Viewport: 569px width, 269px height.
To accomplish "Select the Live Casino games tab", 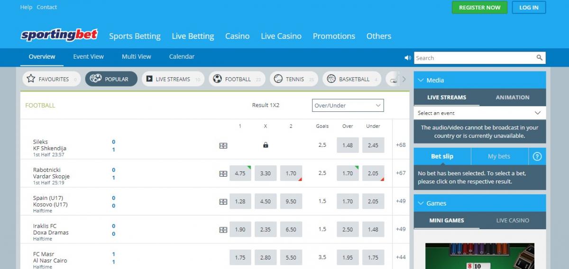I will [x=513, y=220].
